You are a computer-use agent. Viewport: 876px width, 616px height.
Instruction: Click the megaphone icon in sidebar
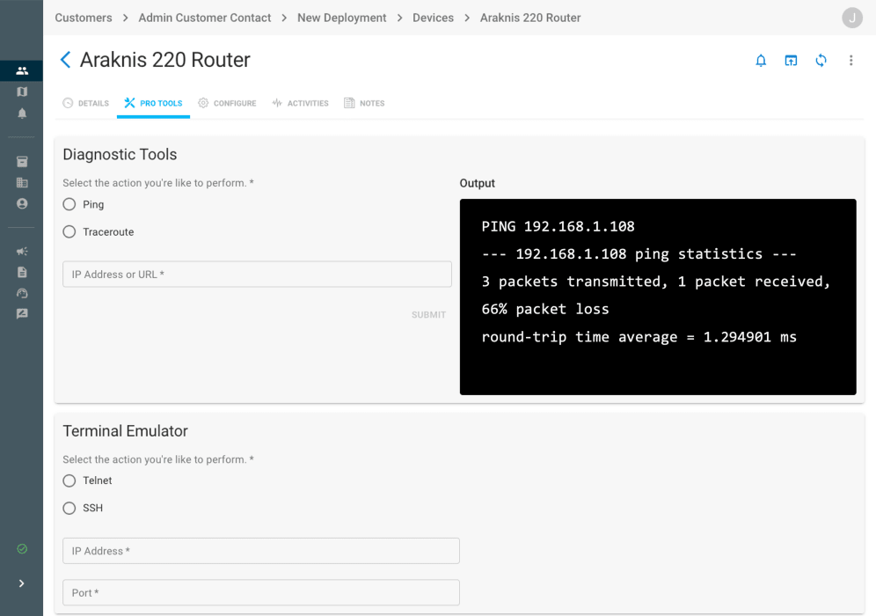[x=22, y=252]
